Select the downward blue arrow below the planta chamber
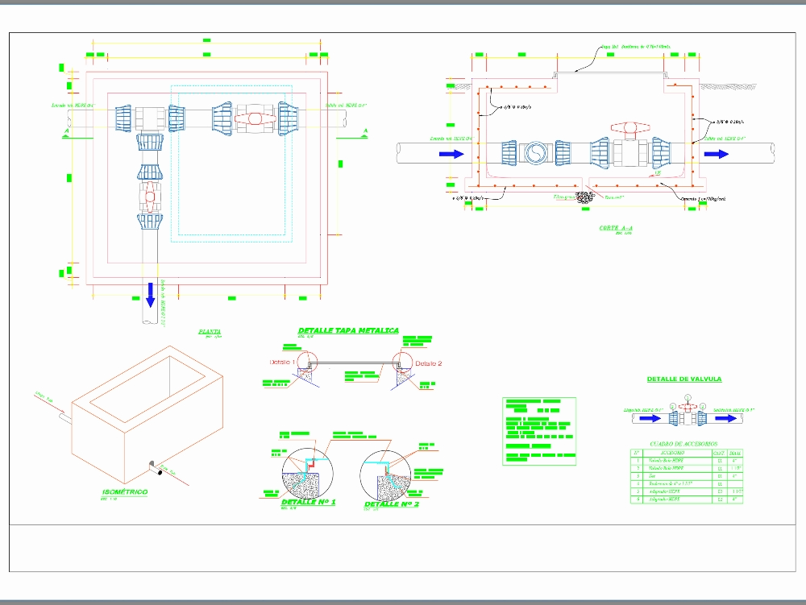This screenshot has width=806, height=605. click(x=151, y=294)
